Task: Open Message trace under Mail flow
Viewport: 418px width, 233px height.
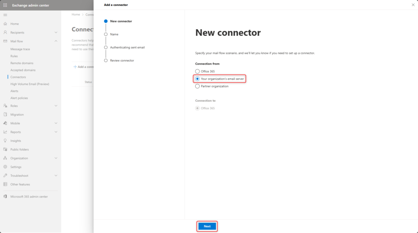Action: coord(20,49)
